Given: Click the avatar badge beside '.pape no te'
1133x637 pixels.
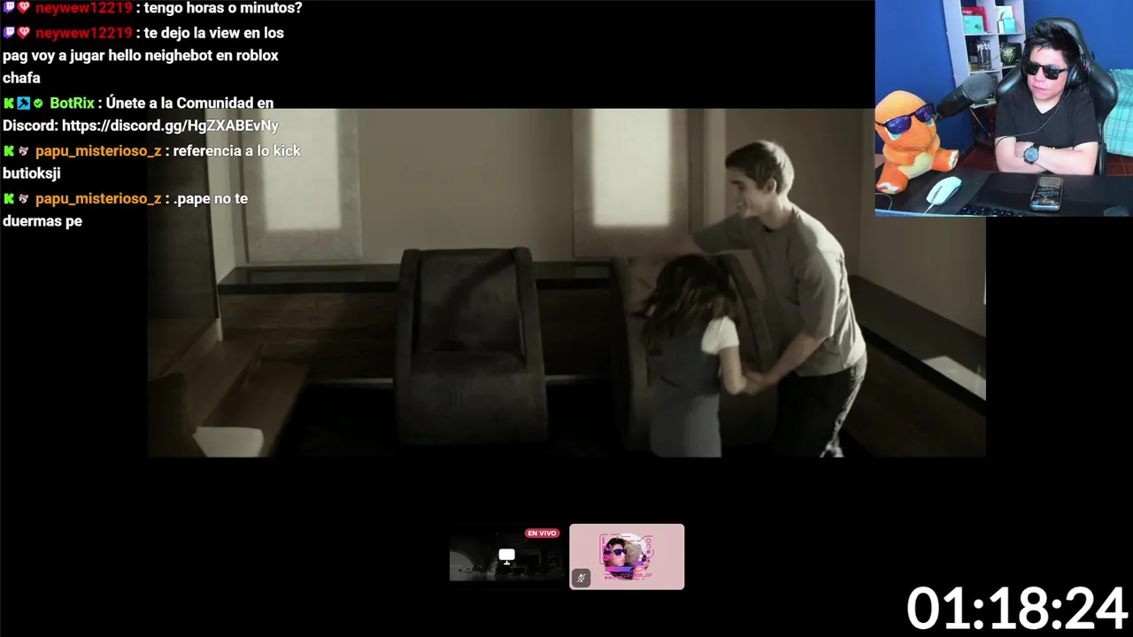Looking at the screenshot, I should [24, 199].
